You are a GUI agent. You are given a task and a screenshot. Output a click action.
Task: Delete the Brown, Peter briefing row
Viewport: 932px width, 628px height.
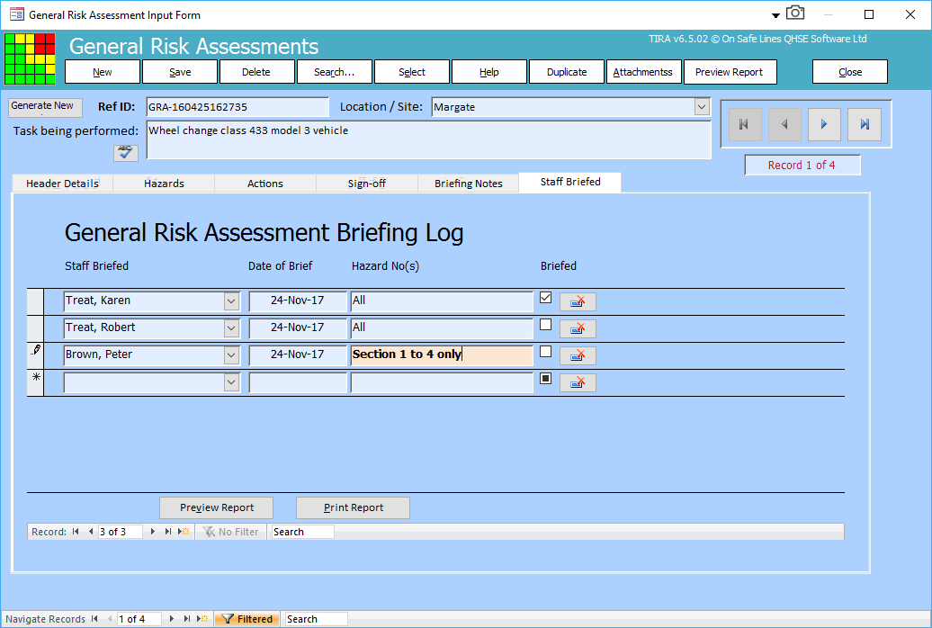click(x=578, y=355)
